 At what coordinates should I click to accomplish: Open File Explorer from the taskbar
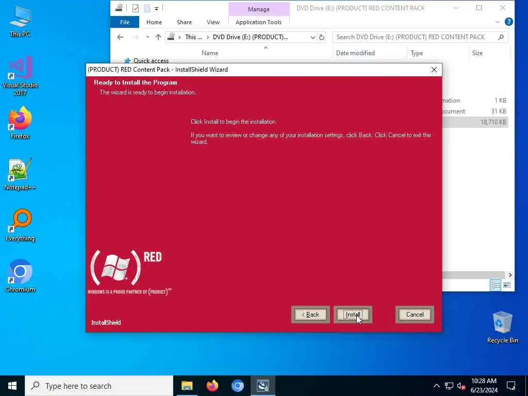click(187, 386)
